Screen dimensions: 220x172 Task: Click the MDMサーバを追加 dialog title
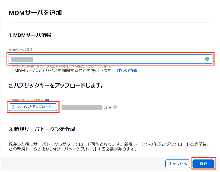point(35,13)
